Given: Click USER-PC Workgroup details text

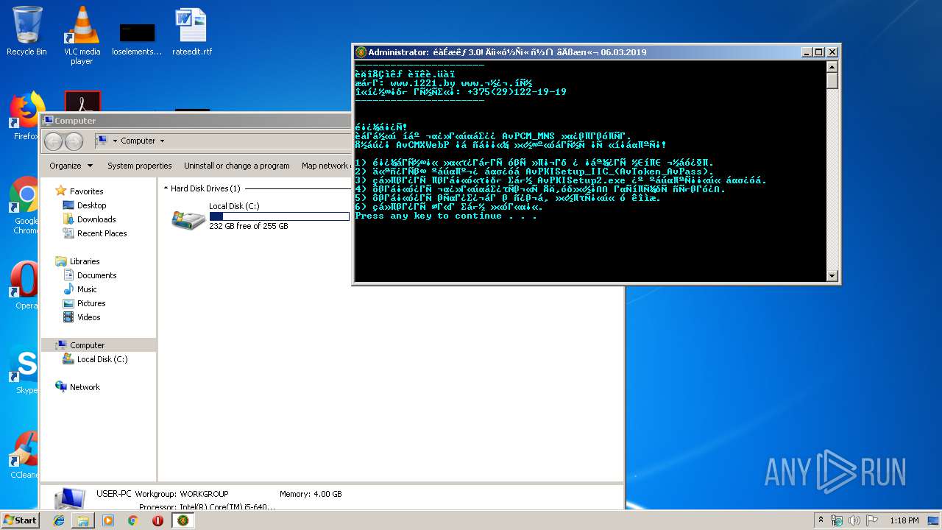Looking at the screenshot, I should coord(162,494).
